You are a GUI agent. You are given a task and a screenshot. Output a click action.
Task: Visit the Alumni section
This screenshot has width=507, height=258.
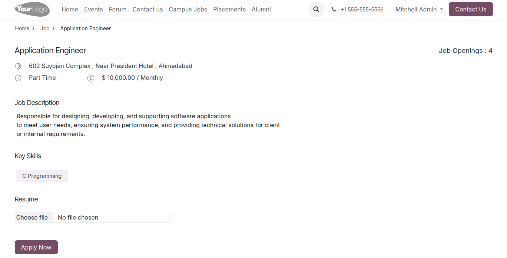click(261, 9)
